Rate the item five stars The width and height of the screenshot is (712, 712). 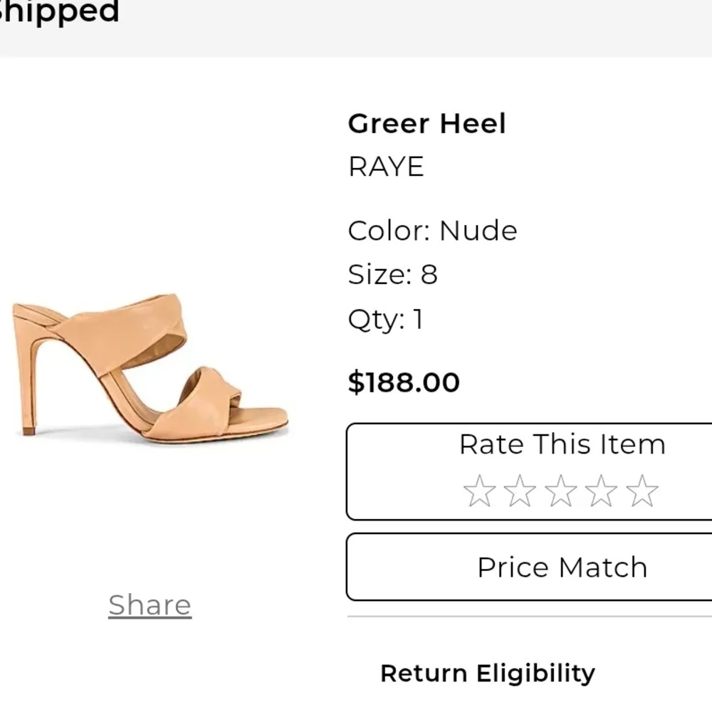click(x=642, y=491)
